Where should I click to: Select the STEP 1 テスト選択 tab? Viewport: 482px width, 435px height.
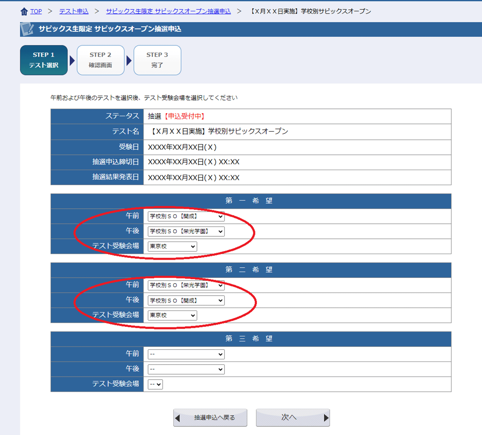[x=44, y=60]
